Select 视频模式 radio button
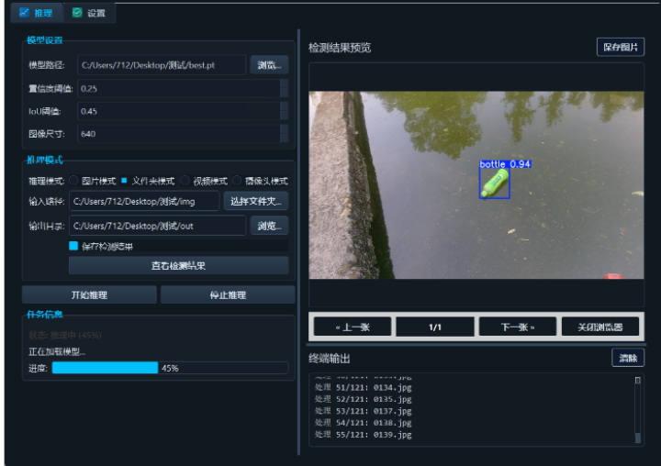661x466 pixels. (204, 181)
